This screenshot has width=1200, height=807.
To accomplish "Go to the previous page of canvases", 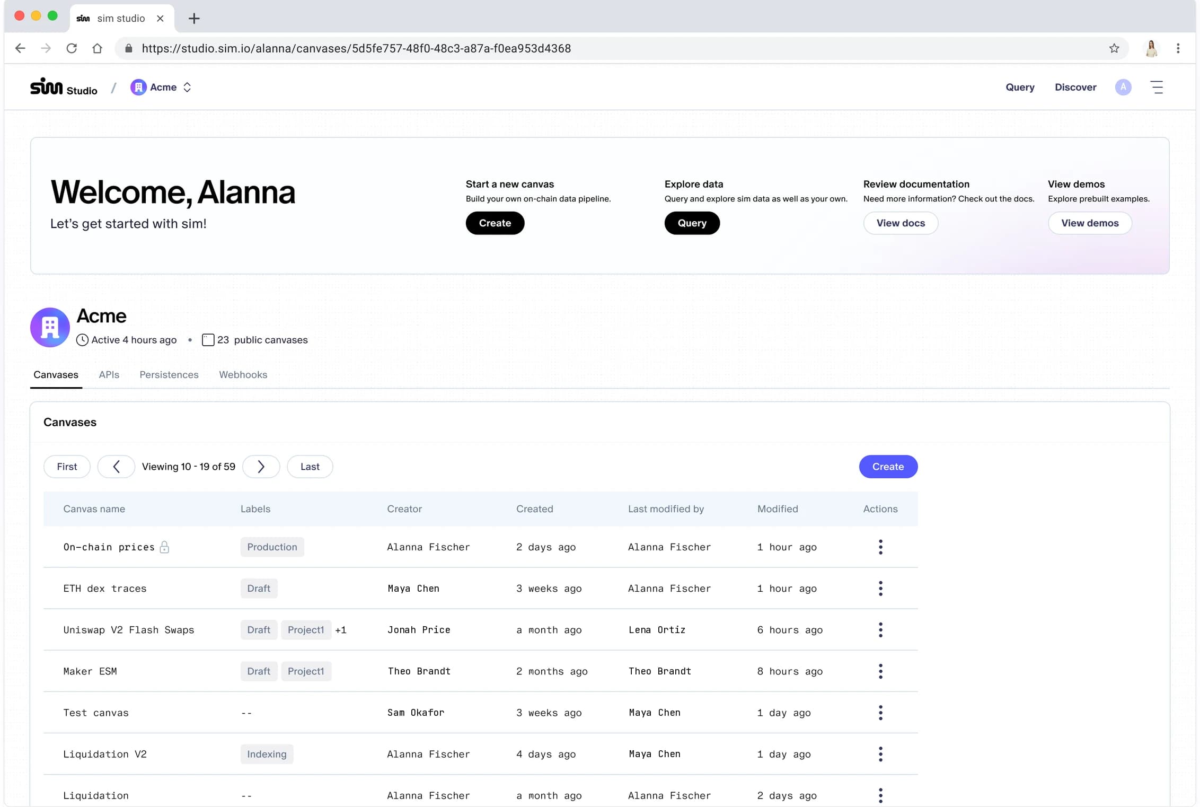I will (116, 466).
